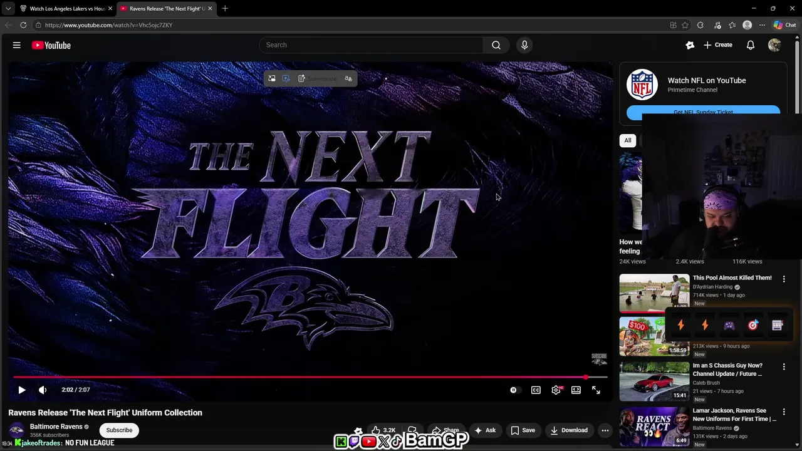Go to the YouTube home logo
The image size is (802, 451).
coord(51,45)
